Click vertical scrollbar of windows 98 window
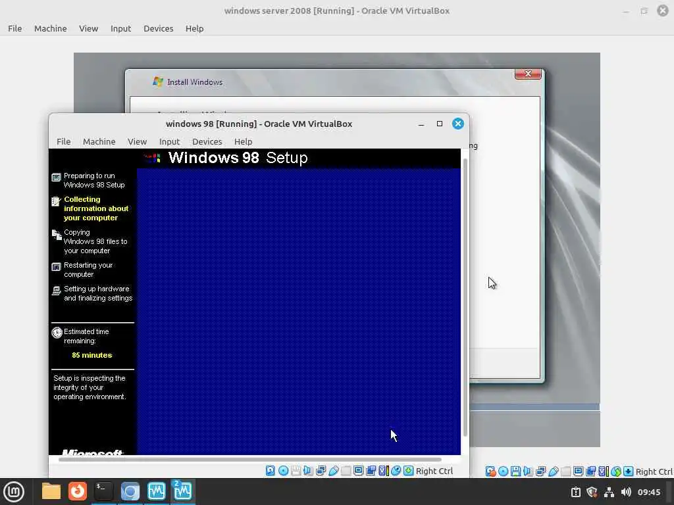 (x=465, y=297)
